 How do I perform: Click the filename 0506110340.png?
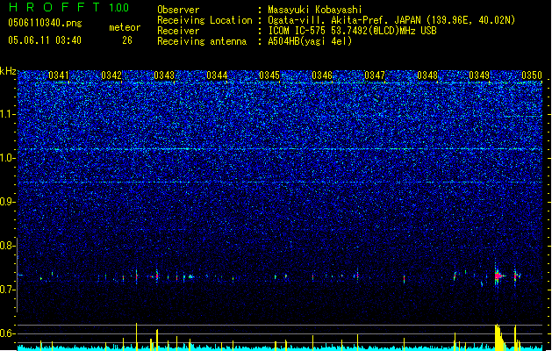45,24
